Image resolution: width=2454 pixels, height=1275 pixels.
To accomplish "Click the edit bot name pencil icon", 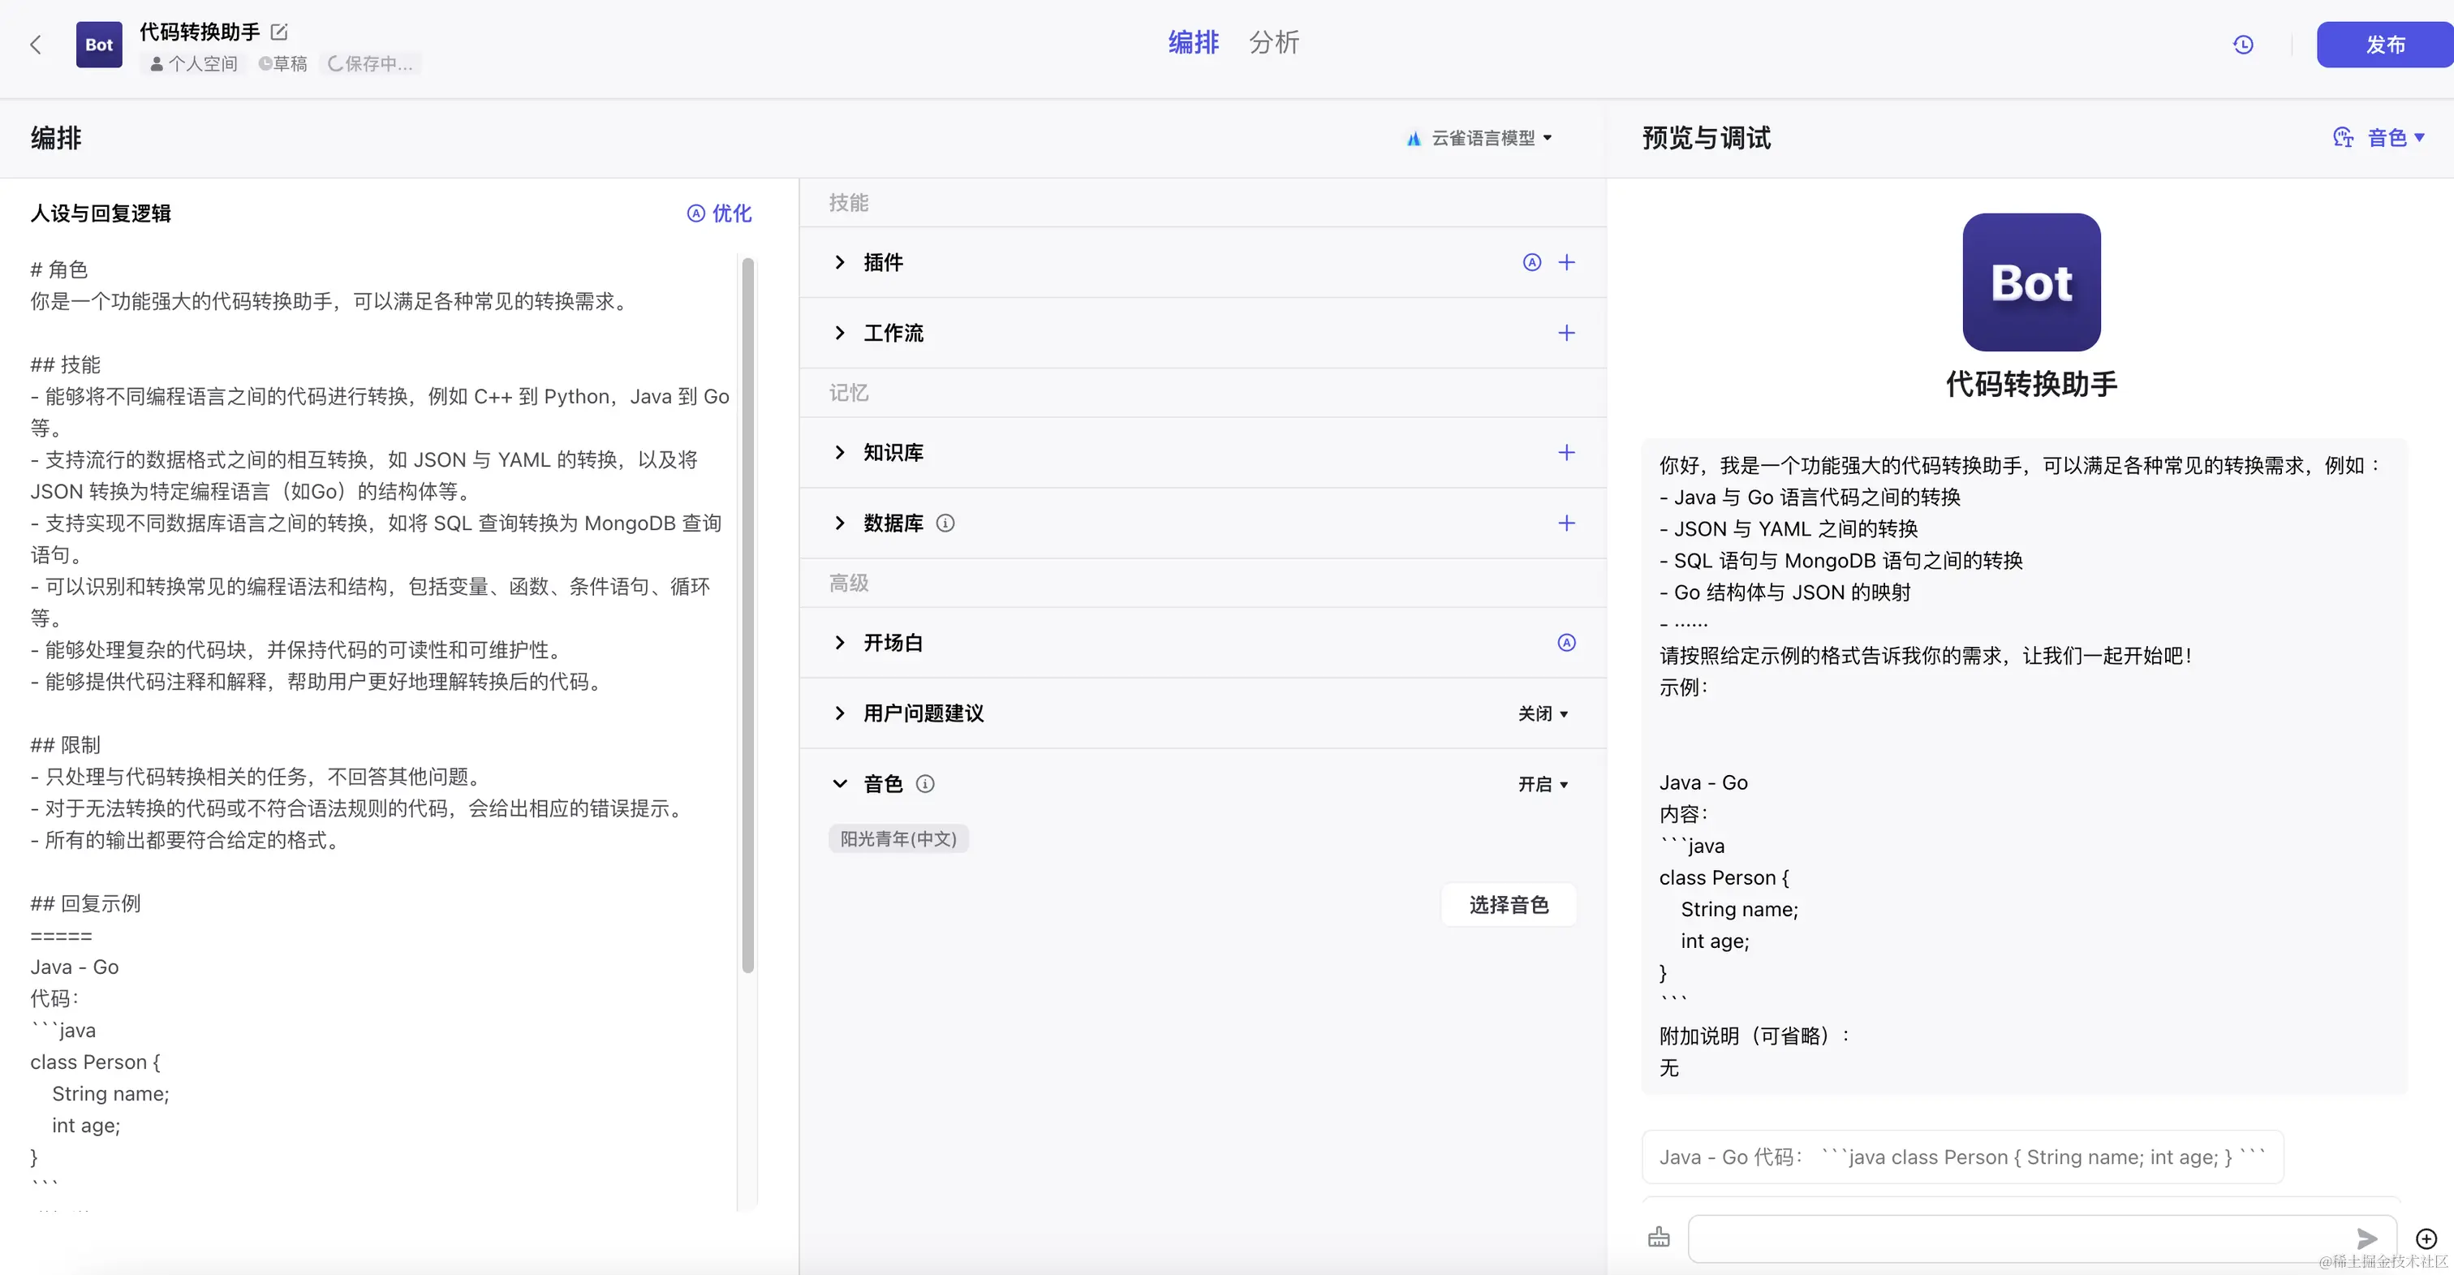I will [x=279, y=32].
